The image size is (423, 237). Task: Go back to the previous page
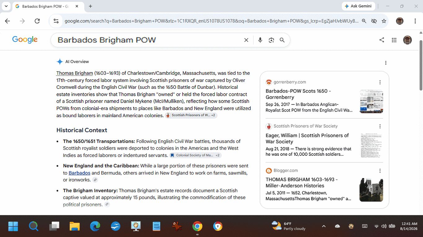click(7, 21)
